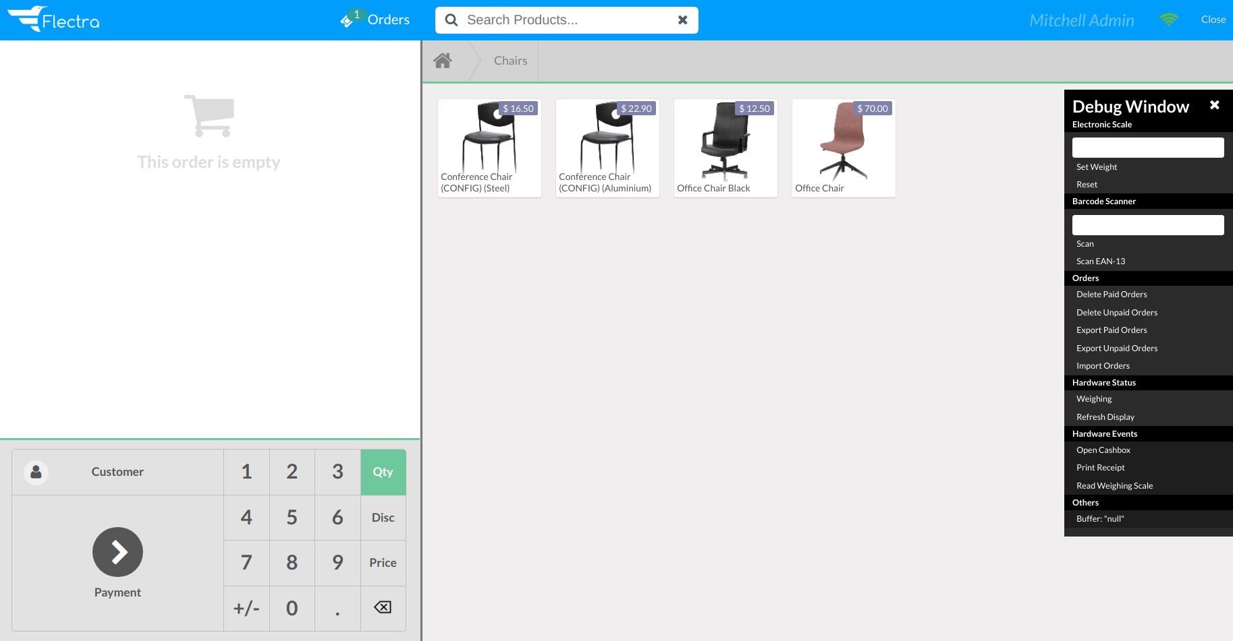The width and height of the screenshot is (1233, 641).
Task: Click Open Cashbox under Hardware Events
Action: click(1103, 450)
